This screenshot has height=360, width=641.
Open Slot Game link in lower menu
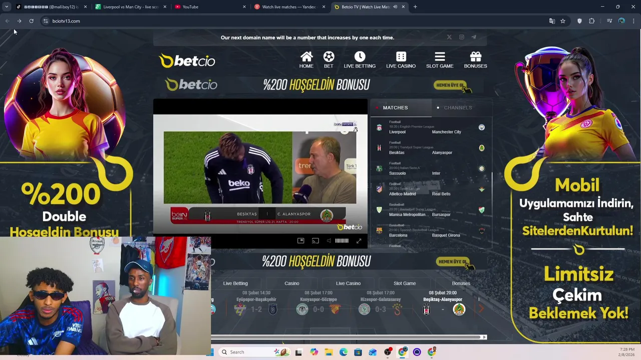coord(405,283)
